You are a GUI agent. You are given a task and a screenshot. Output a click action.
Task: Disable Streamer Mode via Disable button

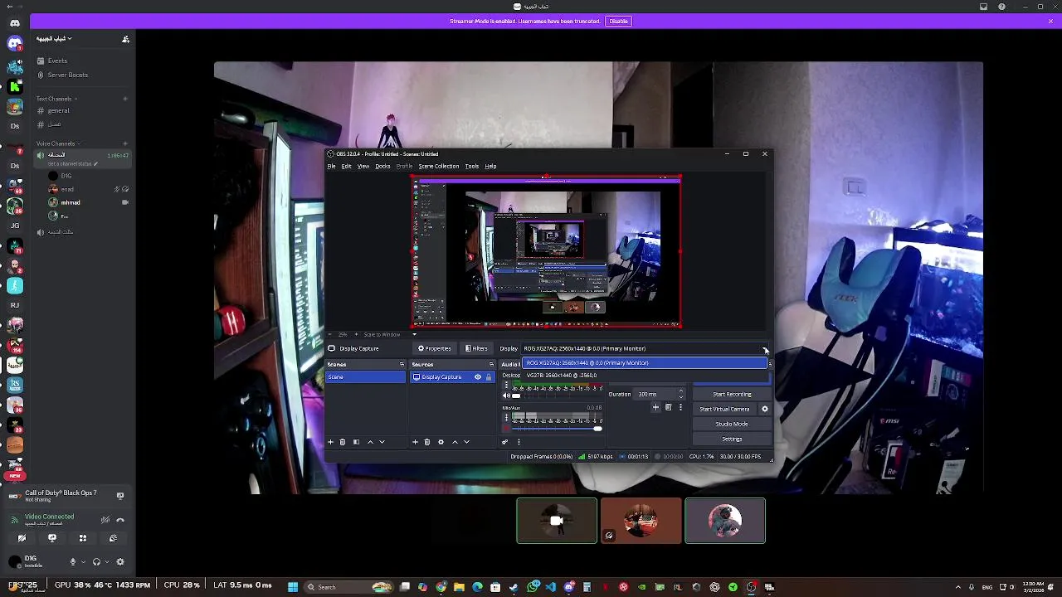[618, 21]
